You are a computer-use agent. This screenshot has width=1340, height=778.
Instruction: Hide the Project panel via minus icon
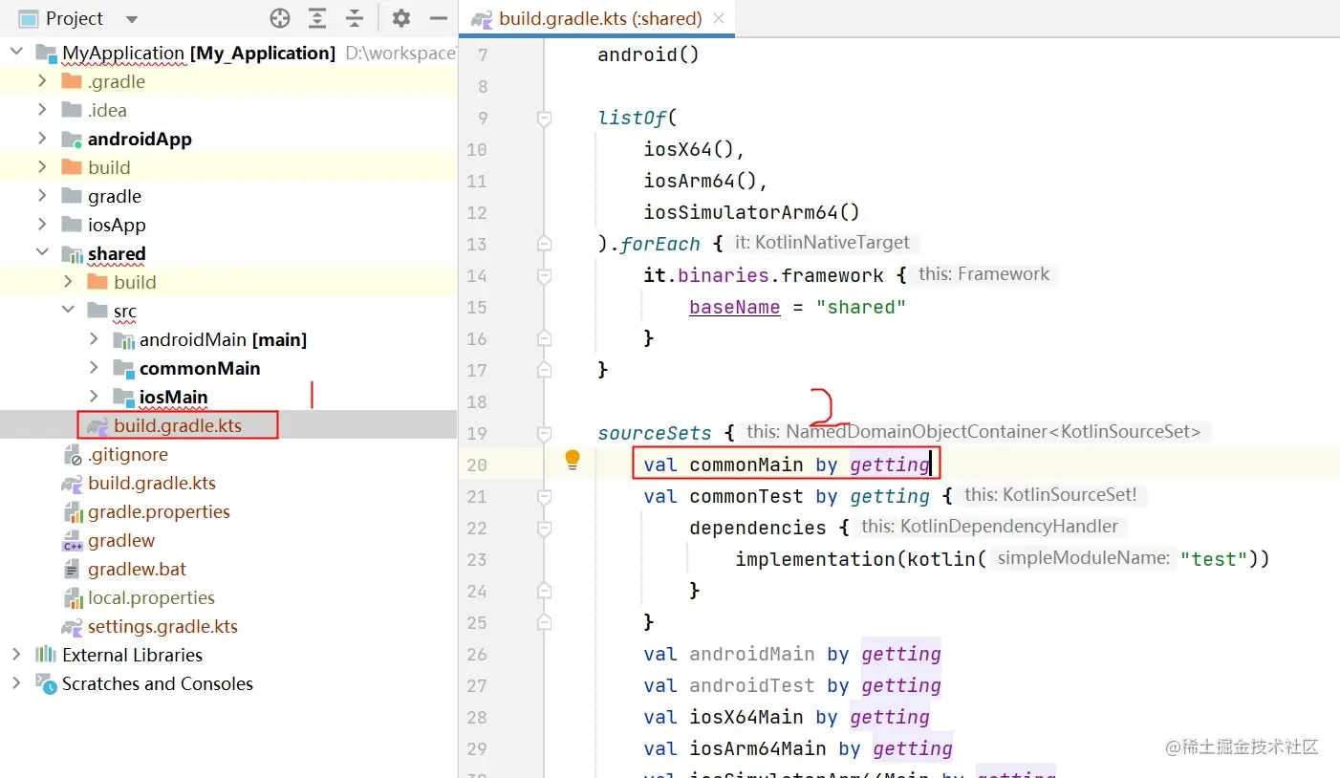[x=438, y=18]
